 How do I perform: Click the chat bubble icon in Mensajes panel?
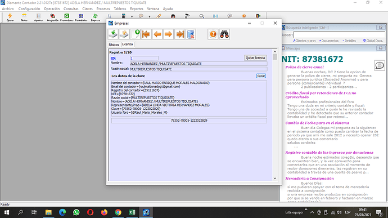pos(380,65)
